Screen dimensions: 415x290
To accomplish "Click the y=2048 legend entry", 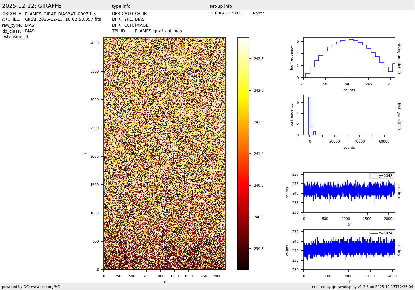I will click(382, 176).
